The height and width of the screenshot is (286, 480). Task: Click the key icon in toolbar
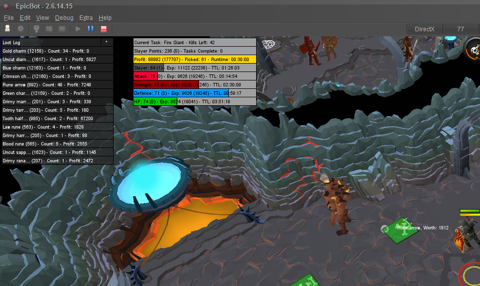pyautogui.click(x=36, y=29)
